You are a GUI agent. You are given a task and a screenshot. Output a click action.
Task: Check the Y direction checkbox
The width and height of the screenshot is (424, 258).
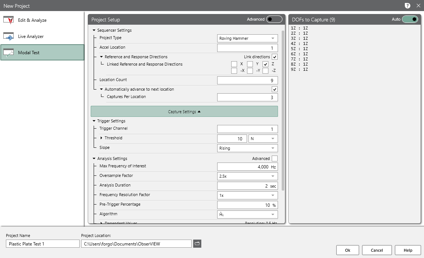[250, 64]
